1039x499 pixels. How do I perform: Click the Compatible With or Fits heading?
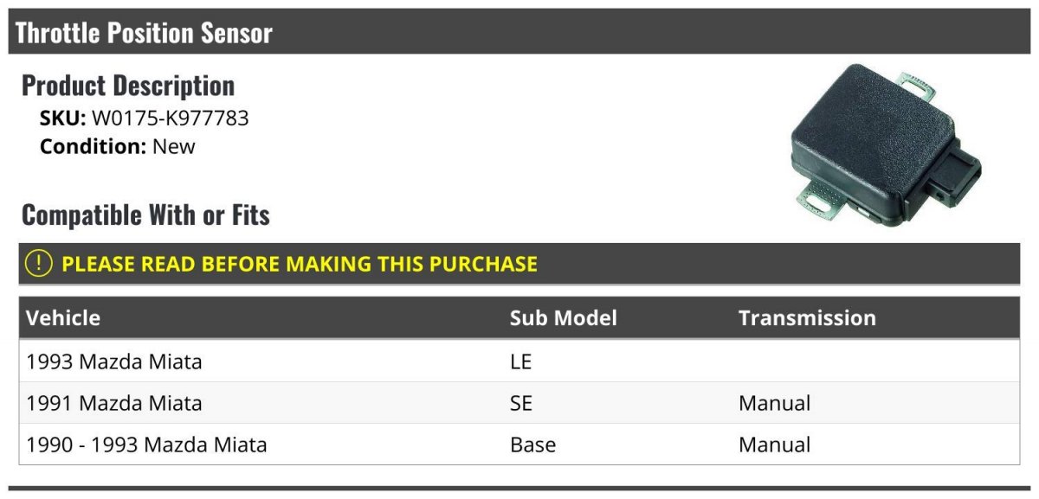click(145, 214)
